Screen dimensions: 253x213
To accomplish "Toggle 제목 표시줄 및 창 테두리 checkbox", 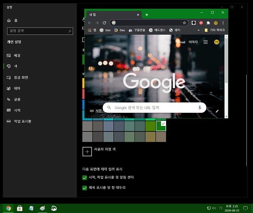I will click(x=85, y=188).
